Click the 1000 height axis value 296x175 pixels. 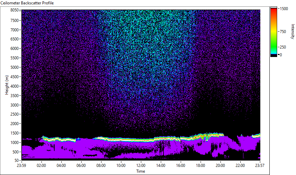14,143
